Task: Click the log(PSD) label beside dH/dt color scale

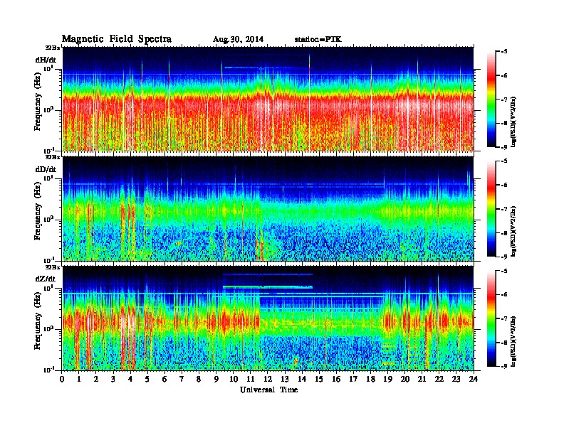Action: (x=514, y=122)
